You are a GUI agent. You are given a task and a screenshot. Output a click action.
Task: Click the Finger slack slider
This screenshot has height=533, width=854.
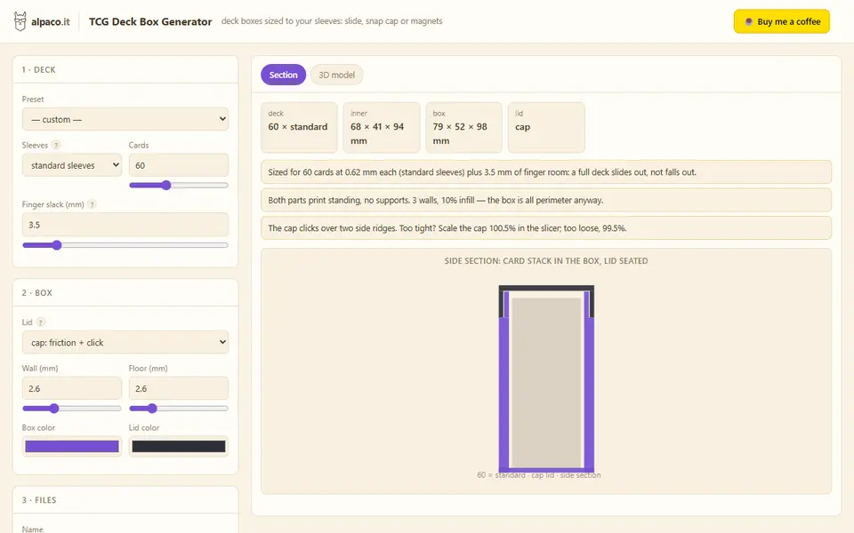click(x=125, y=245)
